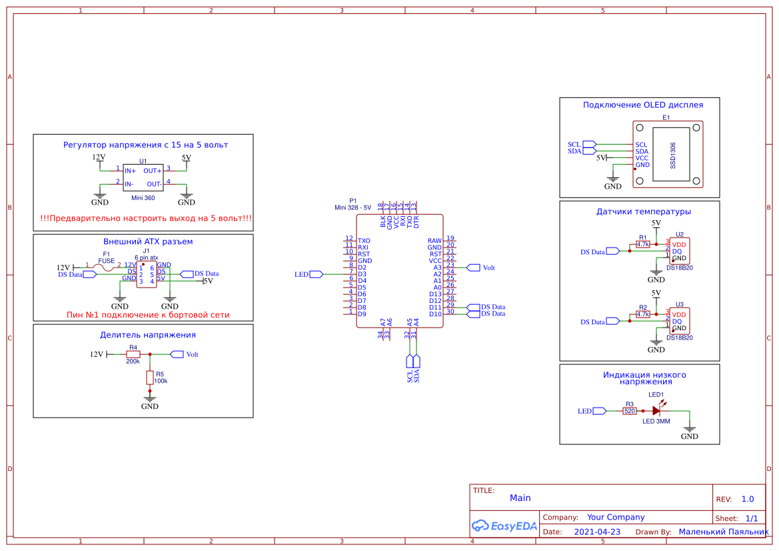Click the Main title text field
This screenshot has height=551, width=779.
tap(520, 498)
